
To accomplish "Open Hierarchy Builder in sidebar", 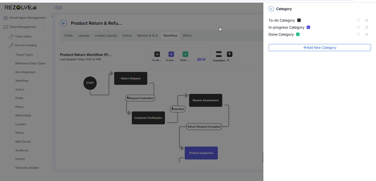I will [x=27, y=168].
